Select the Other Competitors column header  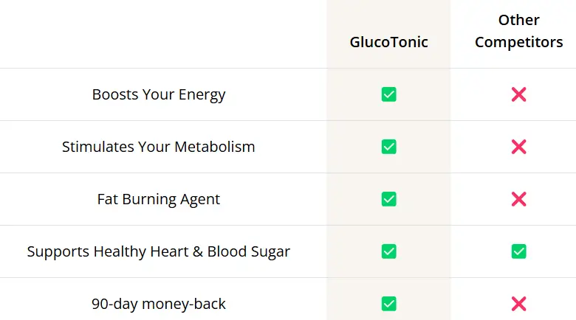(518, 31)
